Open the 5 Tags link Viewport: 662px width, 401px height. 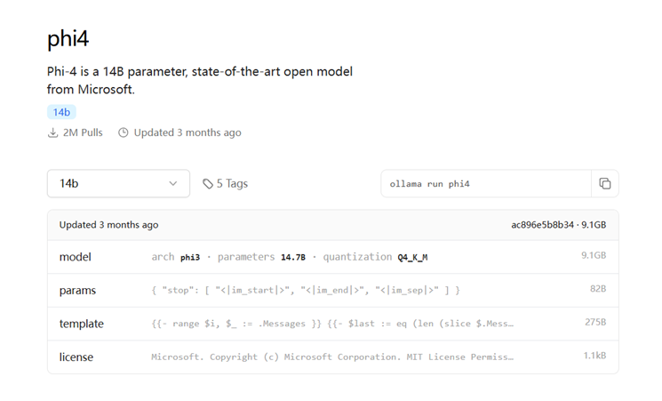(231, 184)
